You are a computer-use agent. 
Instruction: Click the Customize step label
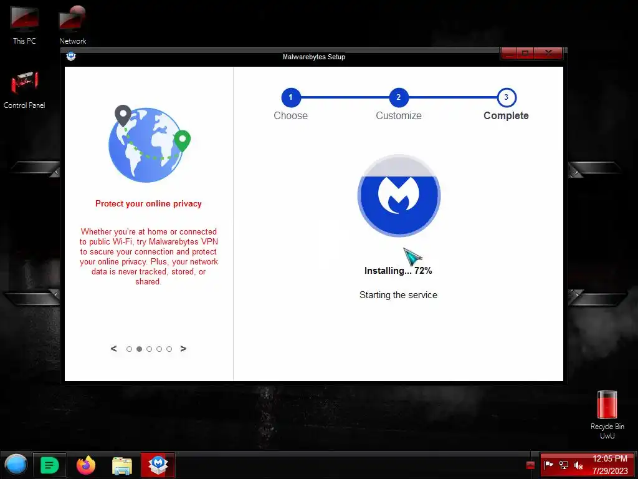pos(399,115)
